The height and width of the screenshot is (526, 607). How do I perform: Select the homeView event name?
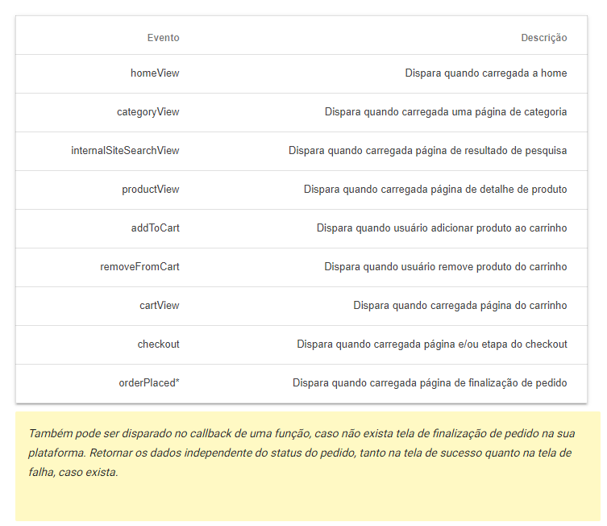pos(155,73)
